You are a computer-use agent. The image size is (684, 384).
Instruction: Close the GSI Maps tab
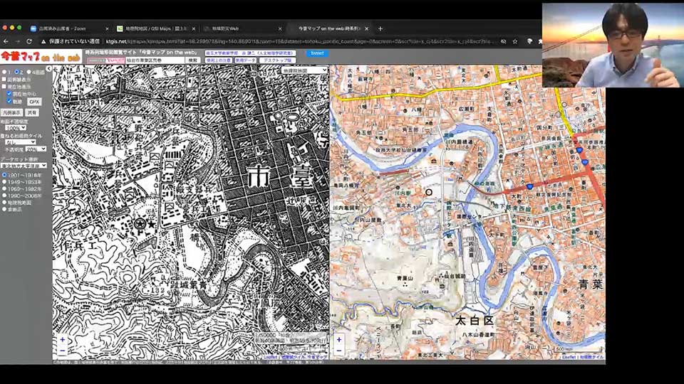(194, 28)
